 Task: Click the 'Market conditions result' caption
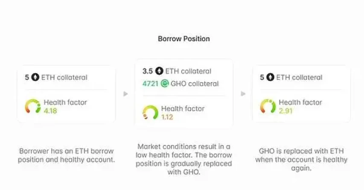coord(184,159)
